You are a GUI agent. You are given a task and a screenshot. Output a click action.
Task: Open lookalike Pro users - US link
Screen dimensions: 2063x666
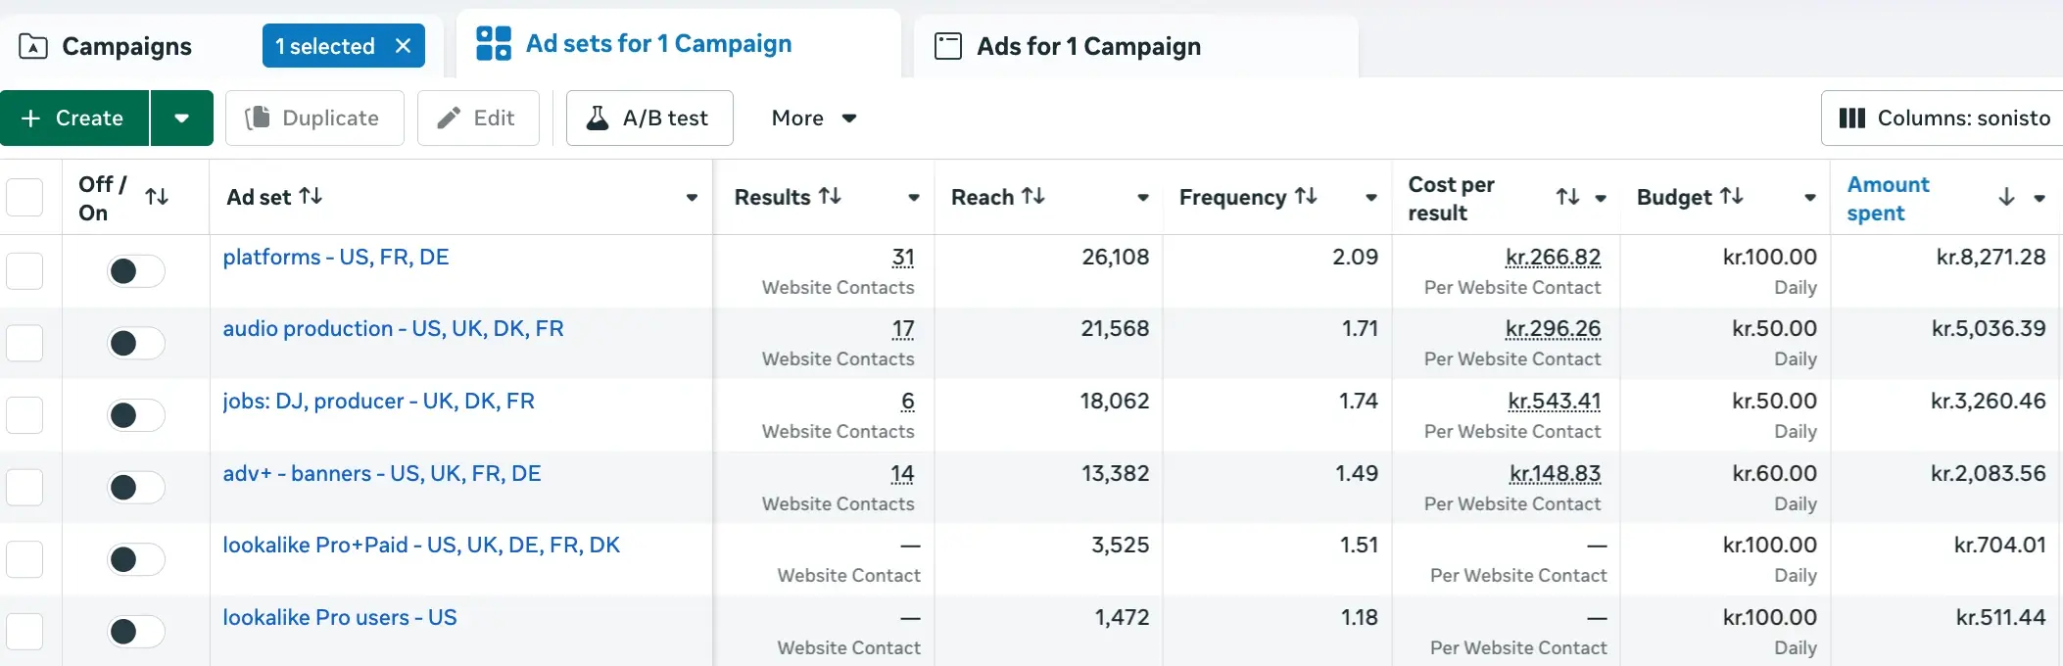[x=339, y=618]
